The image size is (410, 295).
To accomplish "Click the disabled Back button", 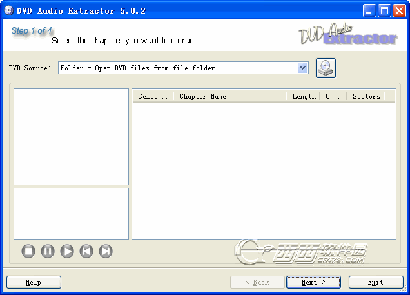I will tap(257, 282).
